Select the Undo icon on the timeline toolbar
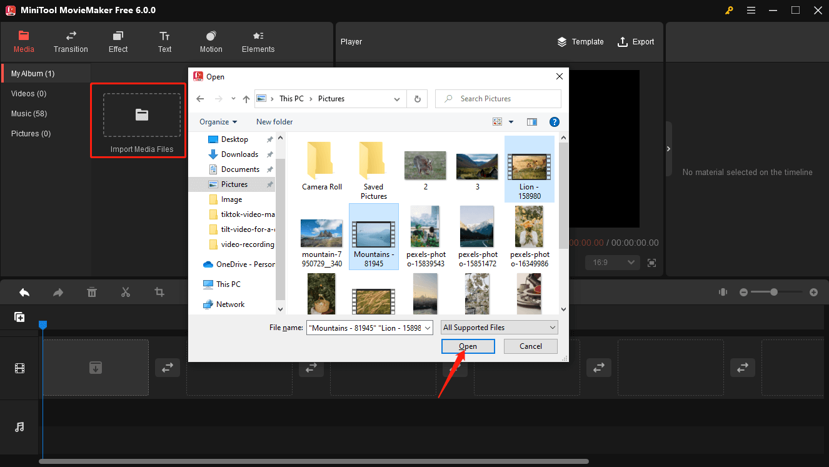 (x=24, y=291)
